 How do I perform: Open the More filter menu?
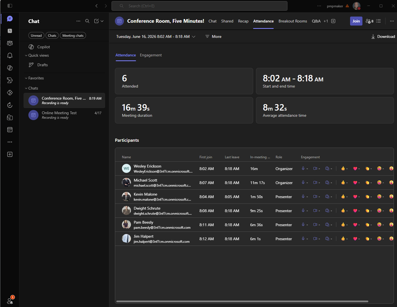[x=214, y=36]
